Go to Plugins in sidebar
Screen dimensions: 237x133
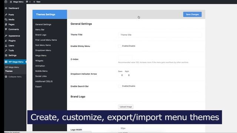pos(12,41)
